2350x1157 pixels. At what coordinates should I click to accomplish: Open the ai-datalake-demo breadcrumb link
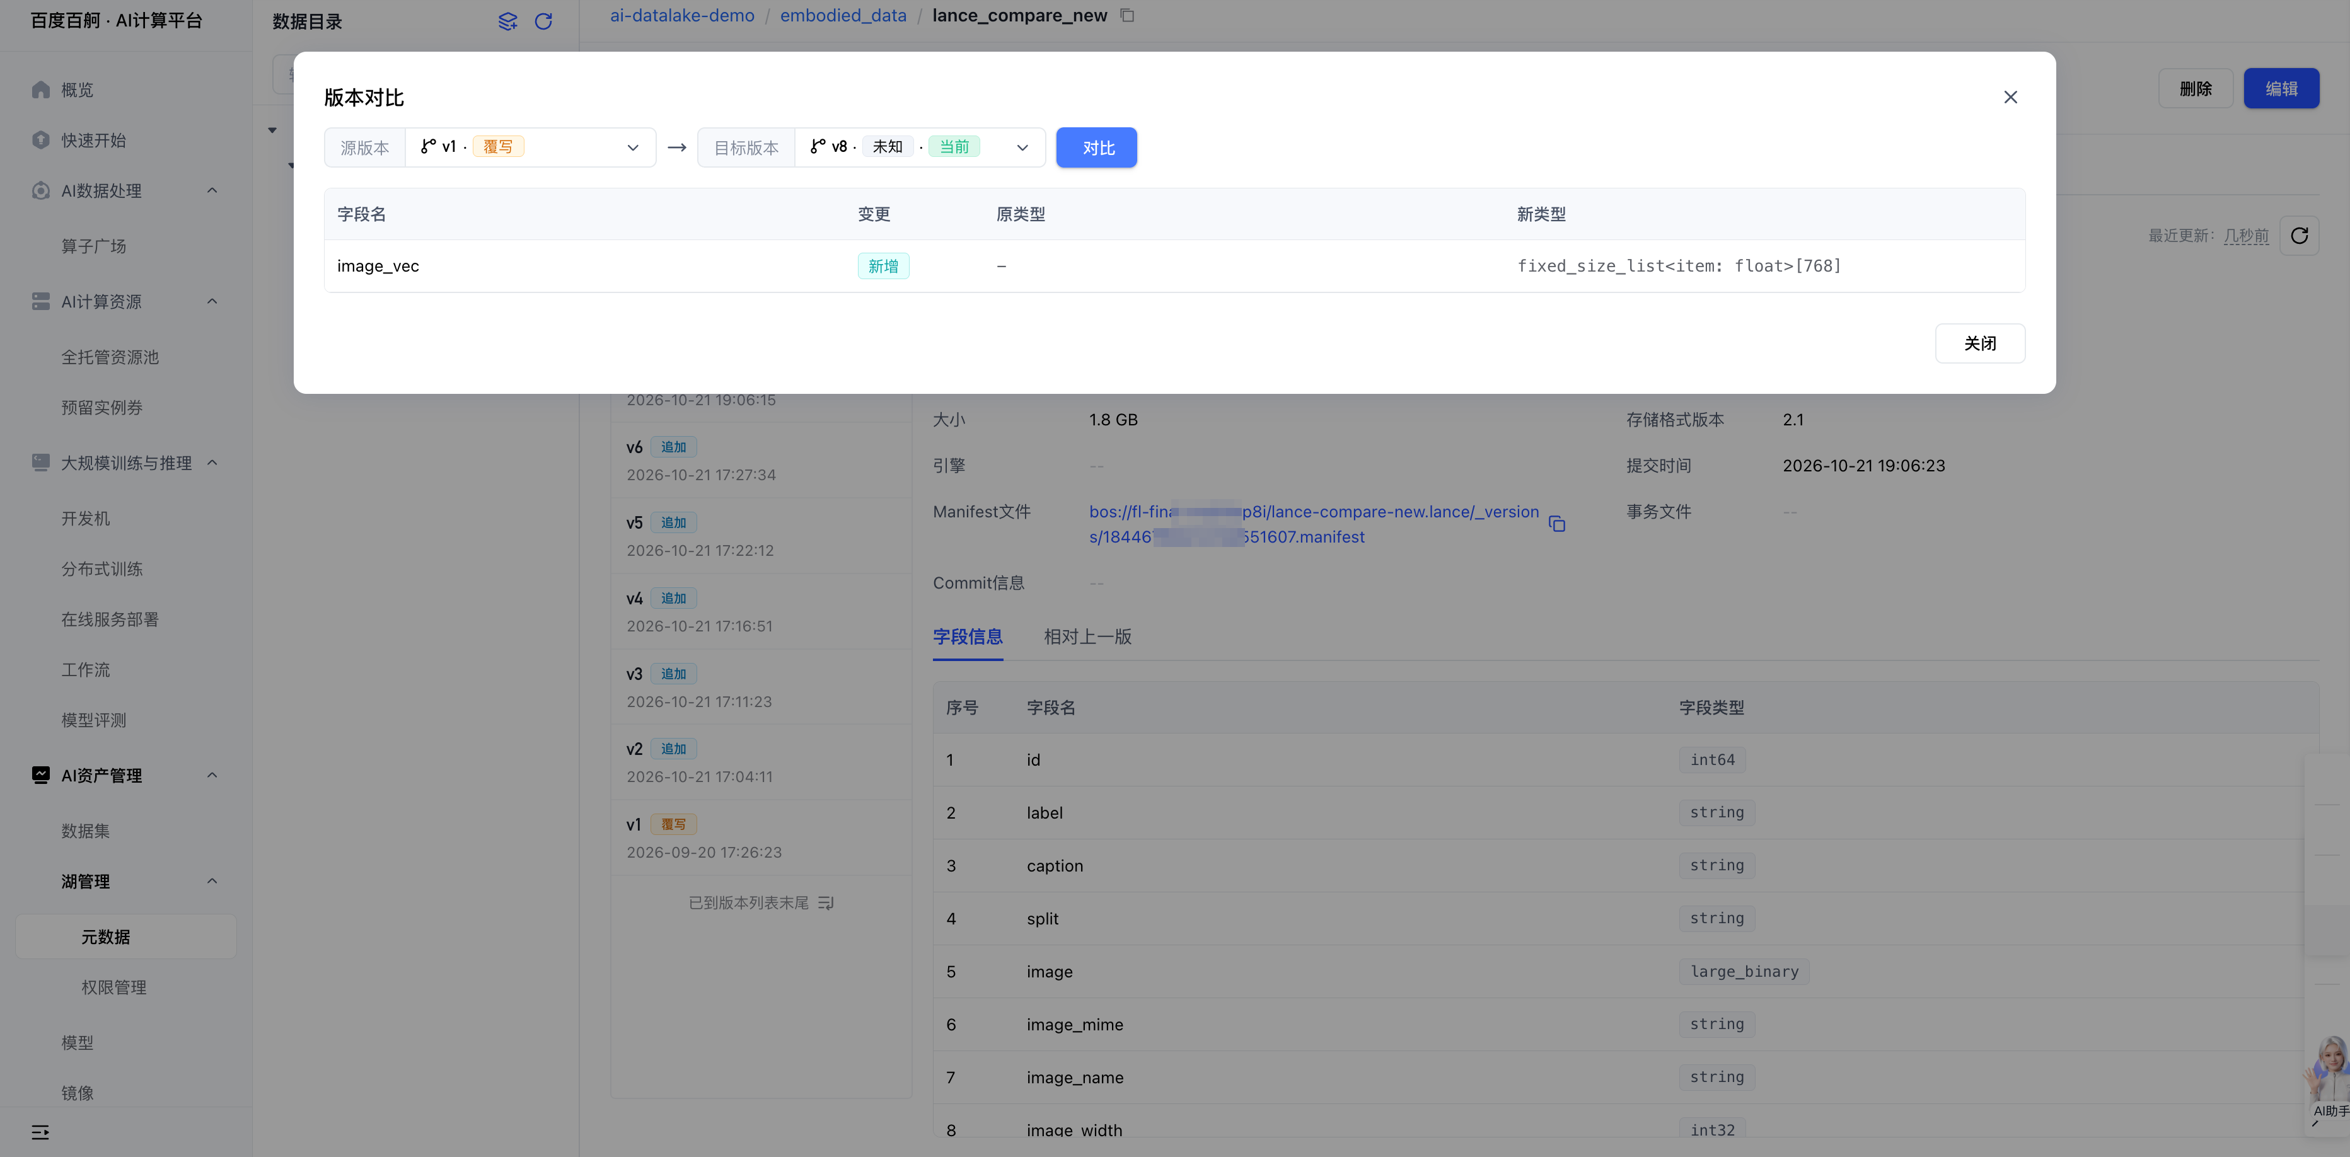tap(683, 16)
